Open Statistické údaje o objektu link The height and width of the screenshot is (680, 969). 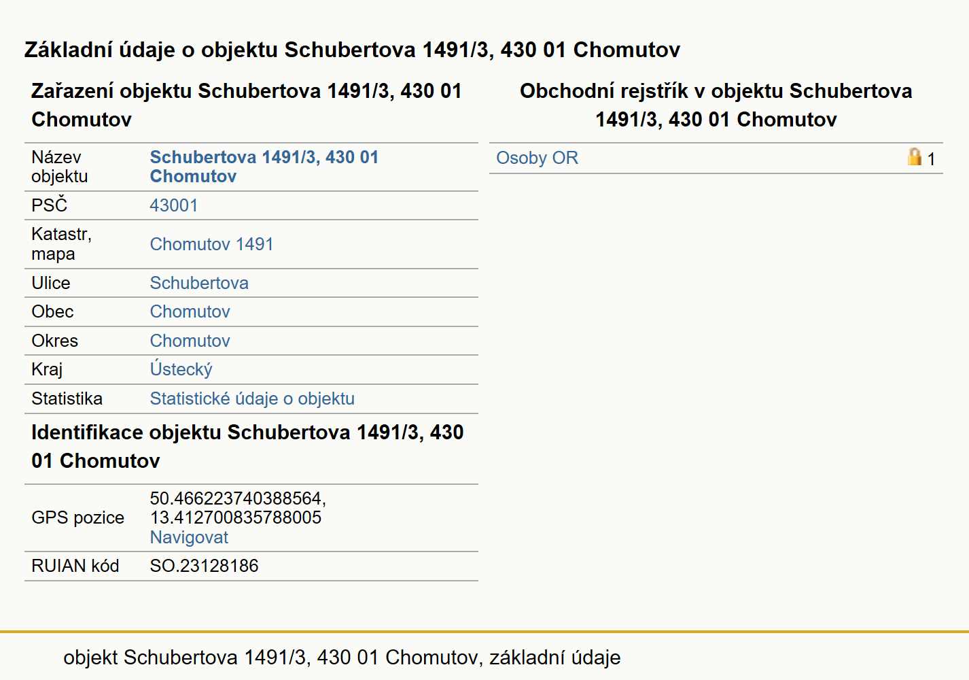(x=252, y=398)
